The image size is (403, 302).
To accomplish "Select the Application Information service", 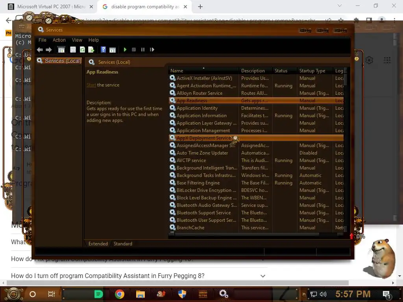I will pyautogui.click(x=256, y=115).
